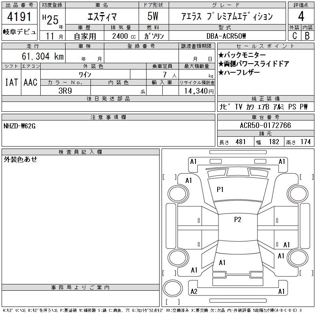Screen dimensions: 316x316
Task: Click the P1 mark on the hood
Action: (x=220, y=190)
